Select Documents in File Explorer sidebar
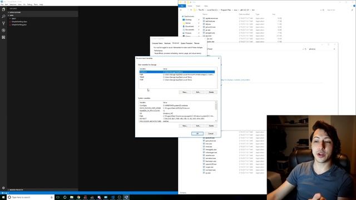 [x=189, y=29]
